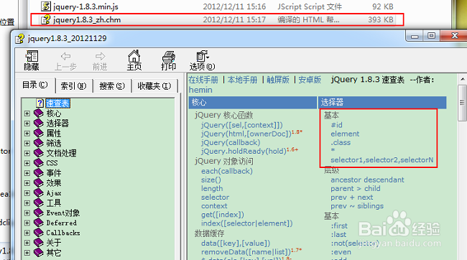Click the 打印 (Print) toolbar icon
The image size is (467, 260).
pyautogui.click(x=169, y=60)
